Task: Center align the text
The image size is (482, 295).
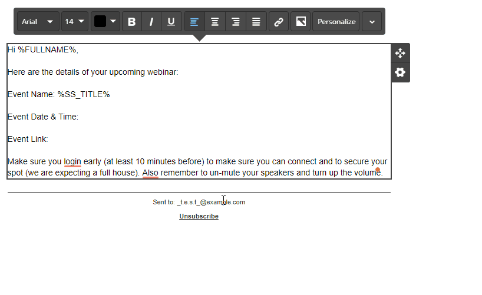Action: [215, 22]
